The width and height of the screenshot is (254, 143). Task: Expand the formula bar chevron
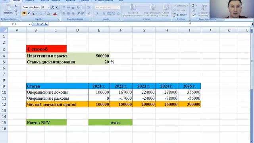click(x=252, y=24)
